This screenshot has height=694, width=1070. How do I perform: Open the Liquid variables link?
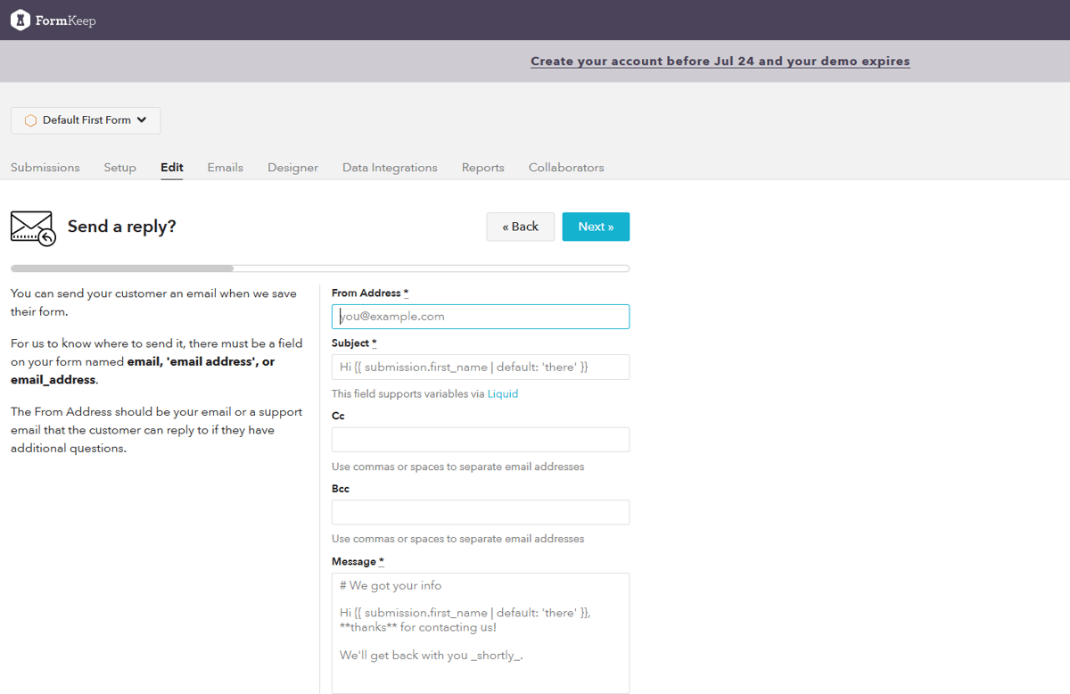(x=503, y=393)
